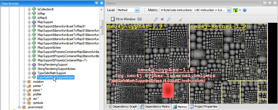278x110 pixels.
Task: Expand the .profiler package
Action: 24,94
